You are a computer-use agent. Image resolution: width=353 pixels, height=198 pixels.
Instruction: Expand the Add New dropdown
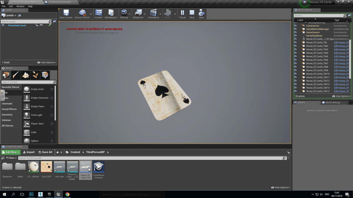coord(11,152)
